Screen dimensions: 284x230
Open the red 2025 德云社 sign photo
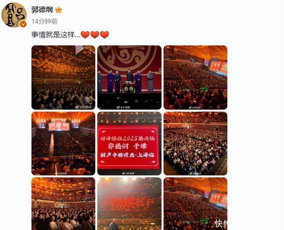[129, 144]
